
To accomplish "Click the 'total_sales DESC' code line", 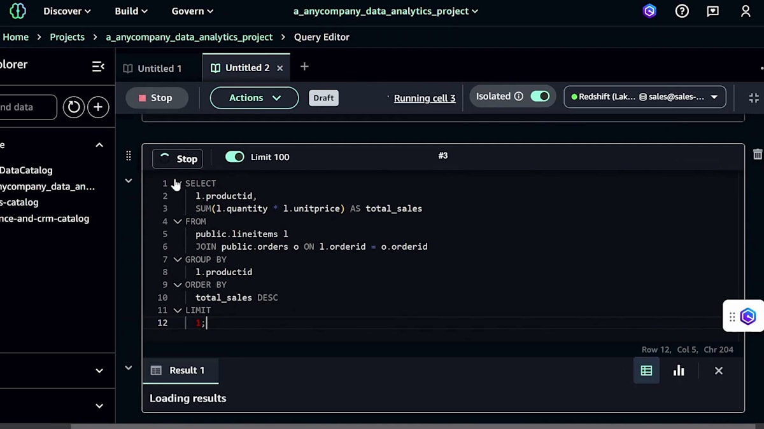I will coord(236,297).
